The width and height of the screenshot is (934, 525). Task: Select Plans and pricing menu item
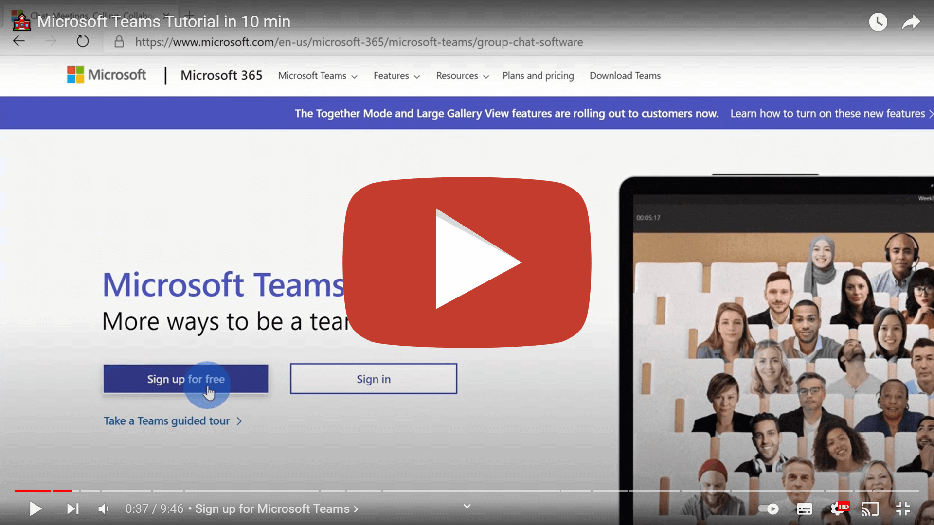538,76
